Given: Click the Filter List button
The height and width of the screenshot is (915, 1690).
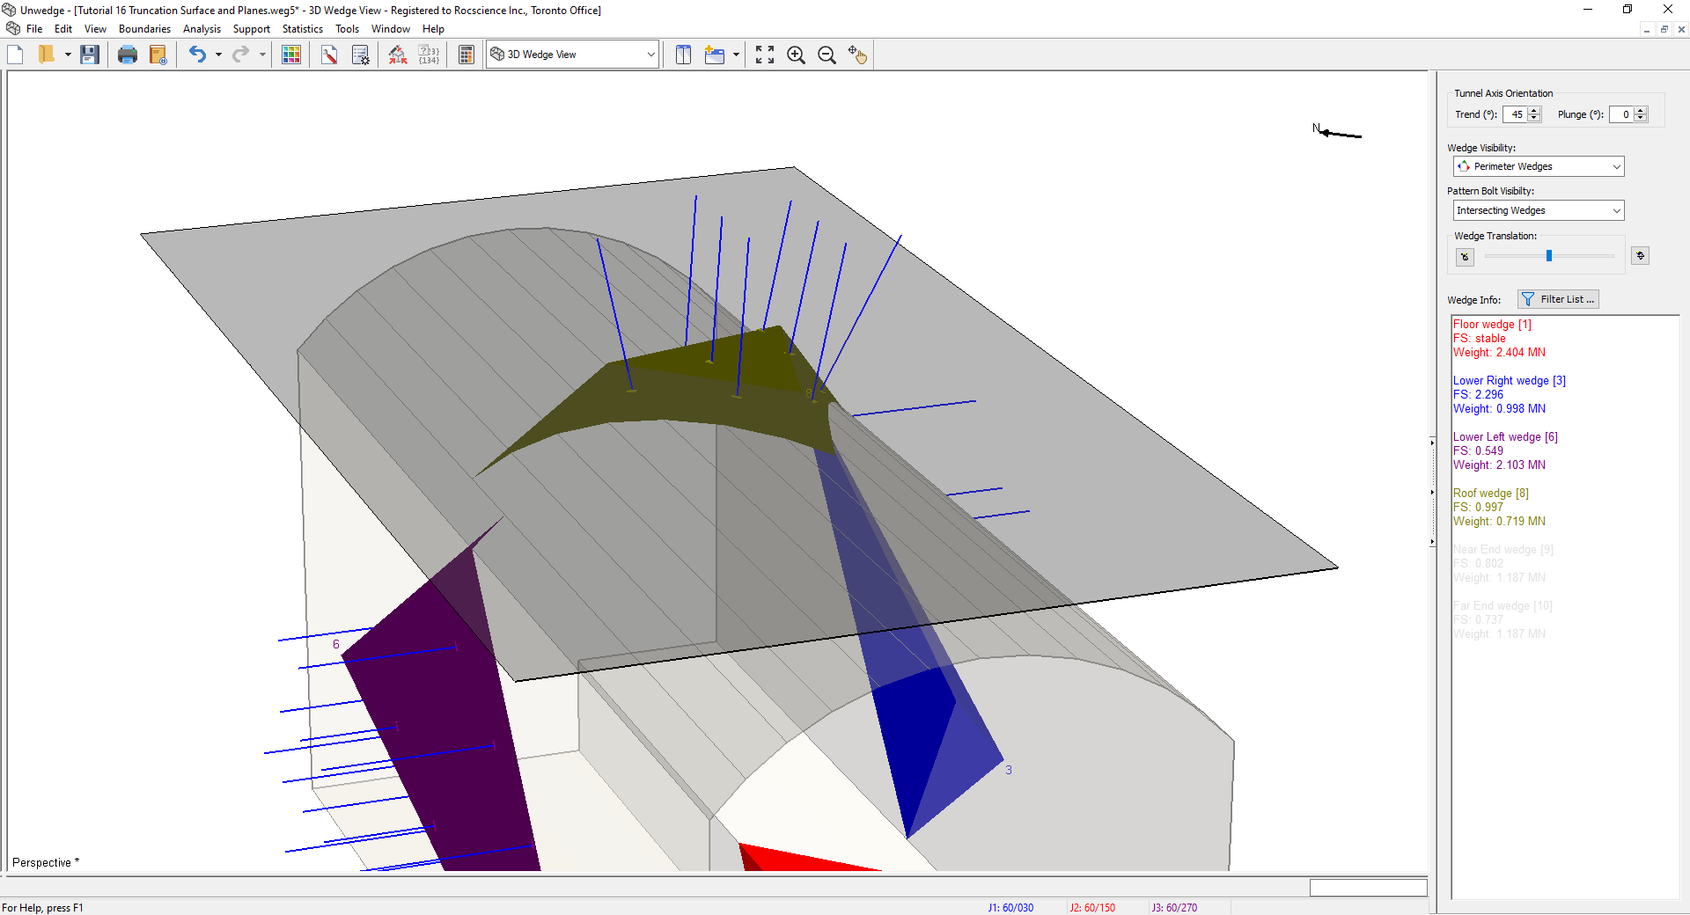Looking at the screenshot, I should (1558, 299).
